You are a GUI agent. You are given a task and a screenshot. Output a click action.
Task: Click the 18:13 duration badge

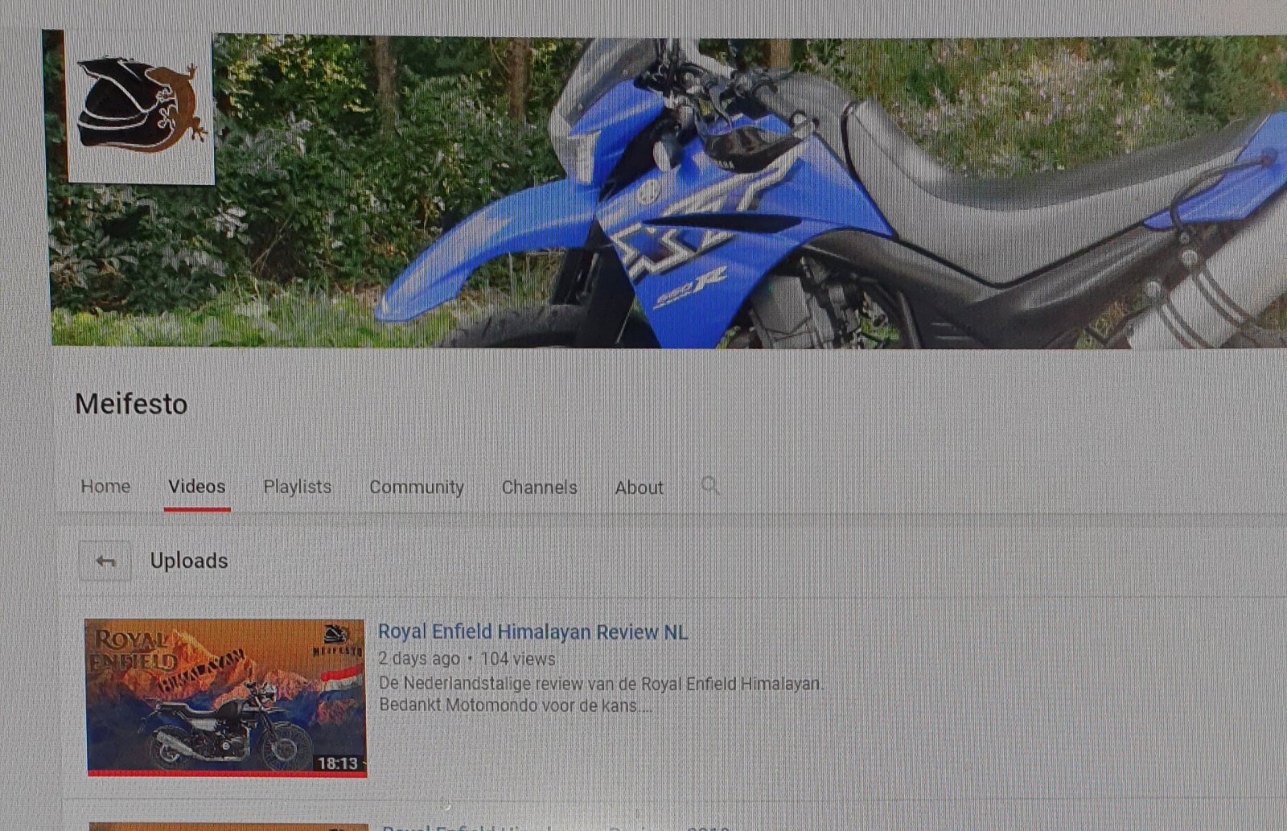pos(338,763)
